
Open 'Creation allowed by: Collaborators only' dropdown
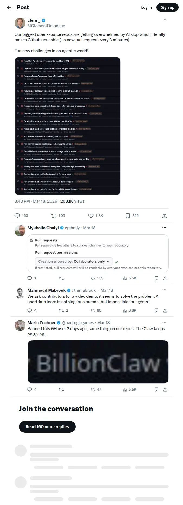tap(73, 261)
